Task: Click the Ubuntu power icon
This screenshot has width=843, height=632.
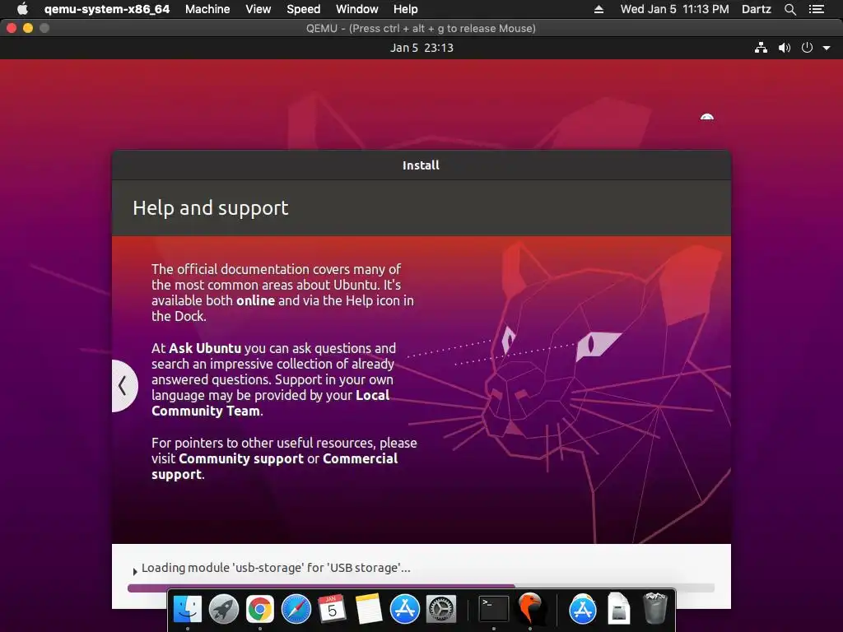Action: point(807,48)
